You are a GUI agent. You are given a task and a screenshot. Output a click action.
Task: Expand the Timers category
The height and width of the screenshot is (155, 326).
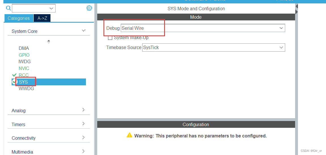[83, 124]
